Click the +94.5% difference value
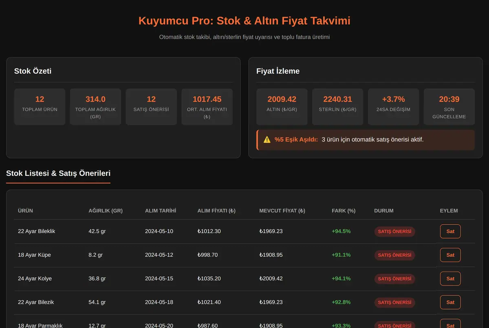This screenshot has height=328, width=489. [341, 231]
